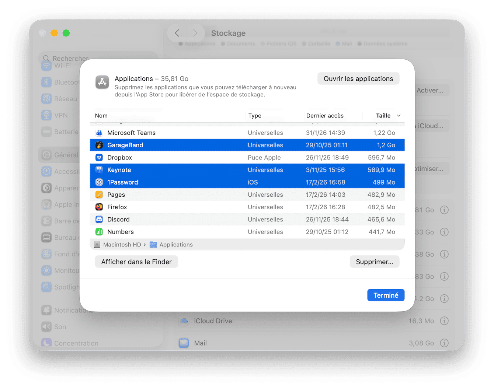Click the Keynote row name
The width and height of the screenshot is (494, 389).
pos(119,170)
